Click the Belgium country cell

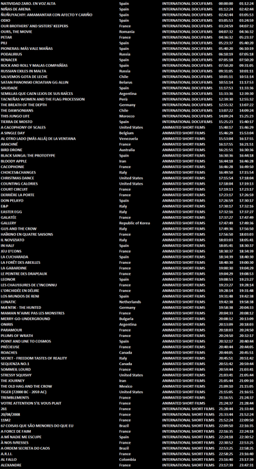pyautogui.click(x=126, y=133)
